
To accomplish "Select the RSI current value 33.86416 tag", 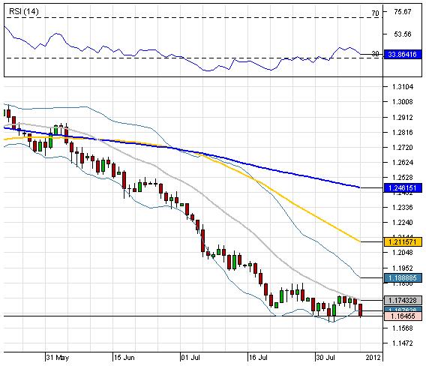I will [x=402, y=54].
